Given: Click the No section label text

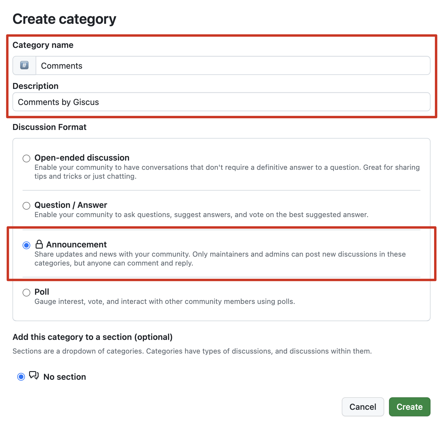Looking at the screenshot, I should [65, 377].
